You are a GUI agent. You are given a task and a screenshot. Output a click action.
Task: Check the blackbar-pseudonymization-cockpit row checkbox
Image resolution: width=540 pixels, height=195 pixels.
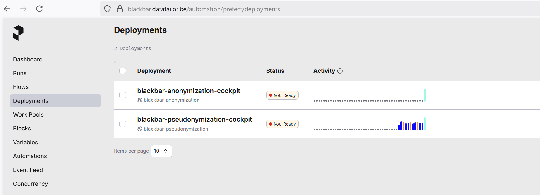123,124
